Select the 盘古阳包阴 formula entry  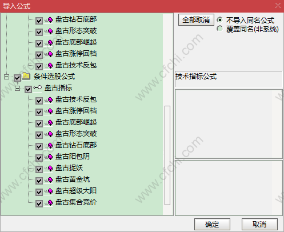click(x=73, y=157)
